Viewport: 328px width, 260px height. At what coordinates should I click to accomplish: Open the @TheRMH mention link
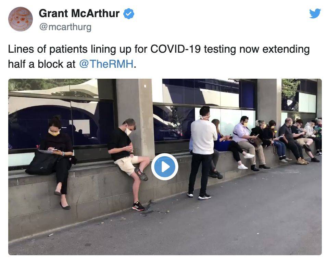pyautogui.click(x=106, y=64)
